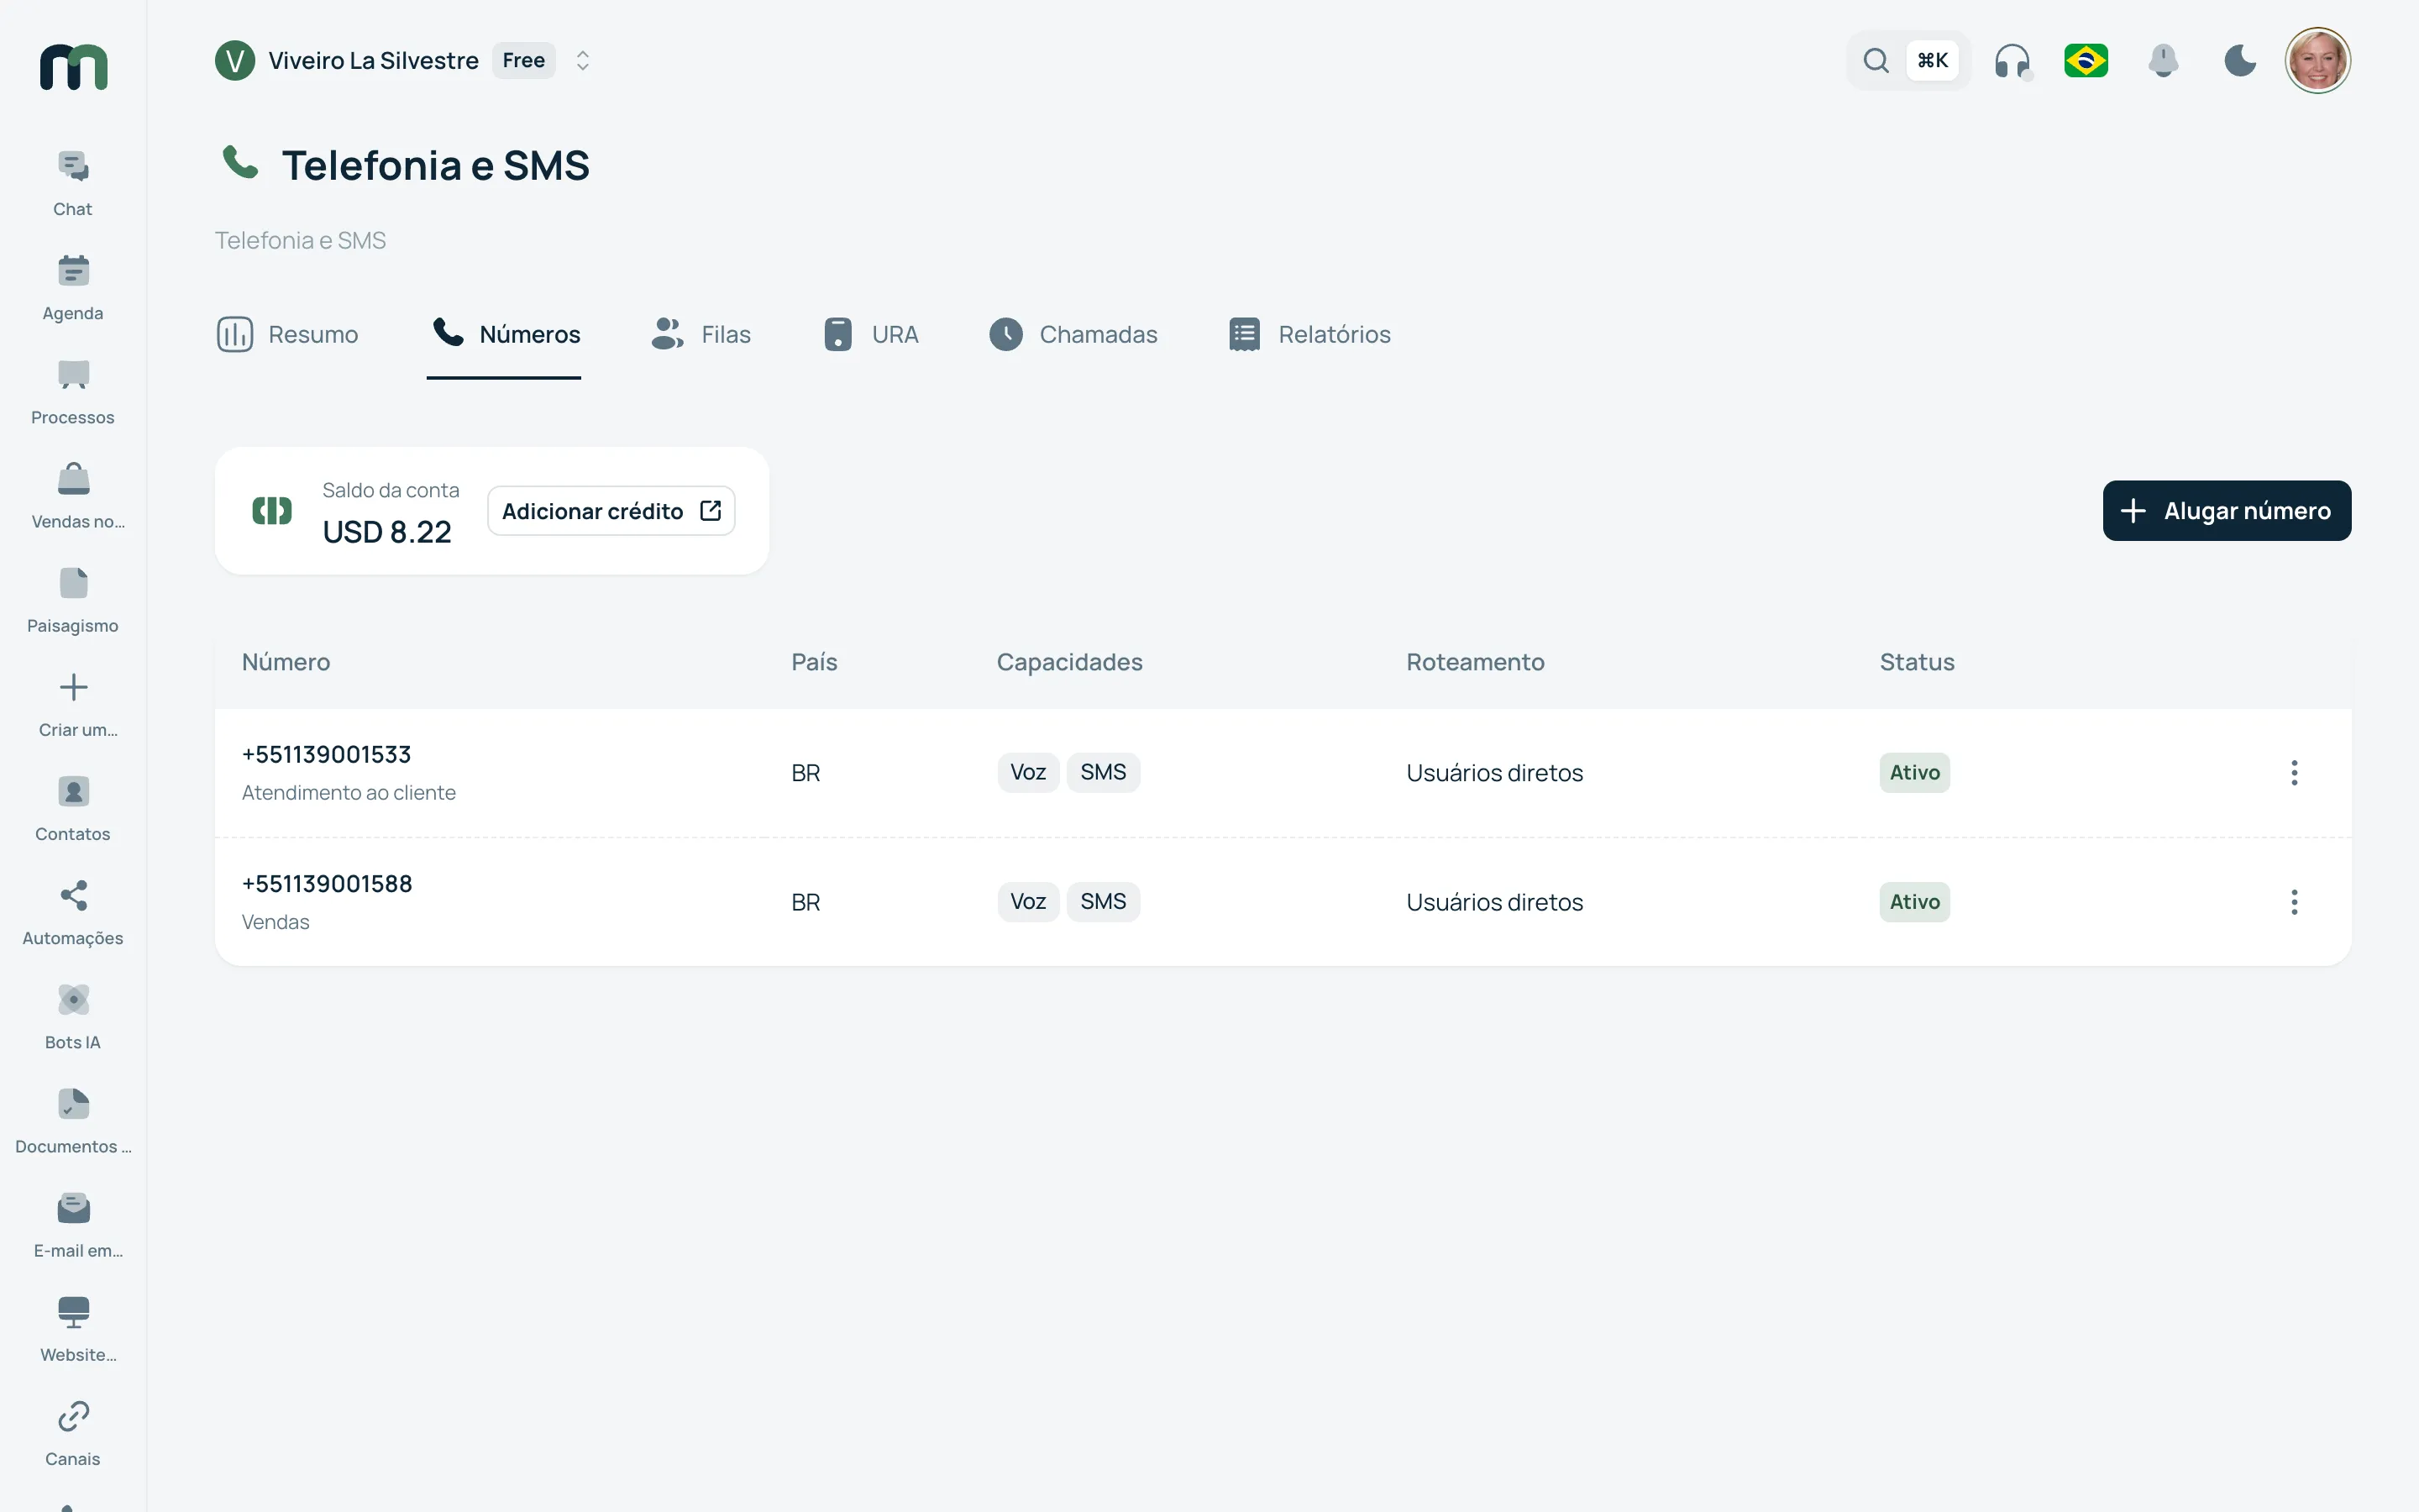Click Adicionar crédito button
The image size is (2419, 1512).
[611, 511]
